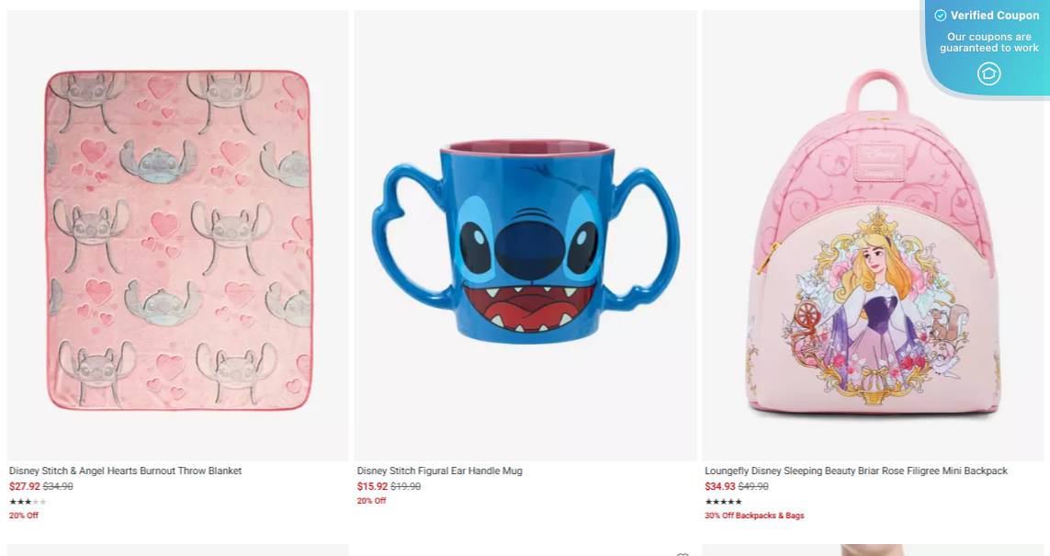Select the first filled star under the throw blanket

coord(11,501)
